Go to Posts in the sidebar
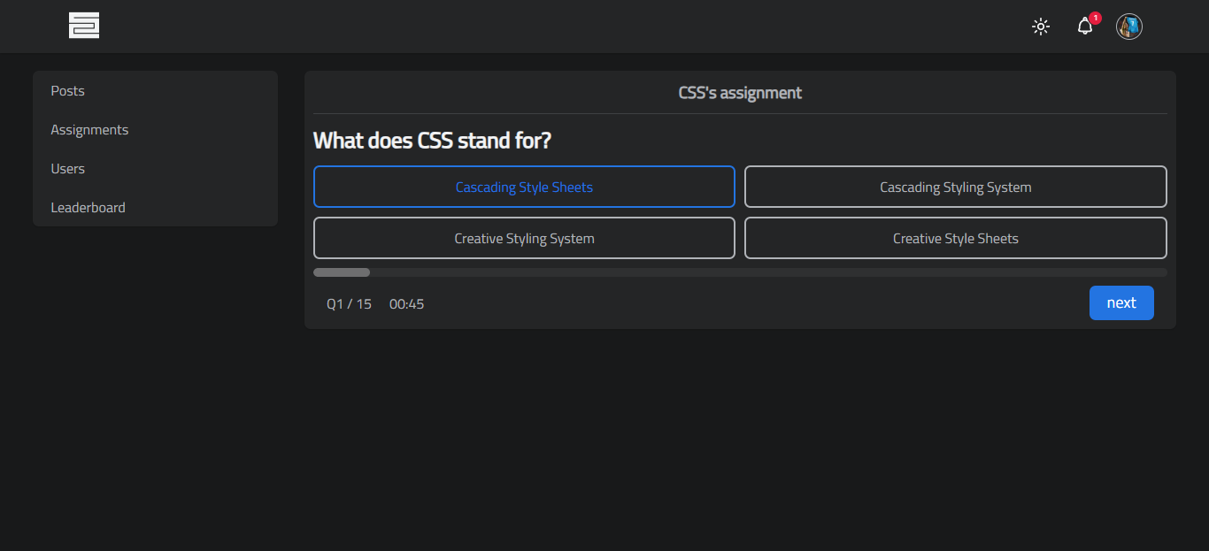1209x551 pixels. pos(68,91)
